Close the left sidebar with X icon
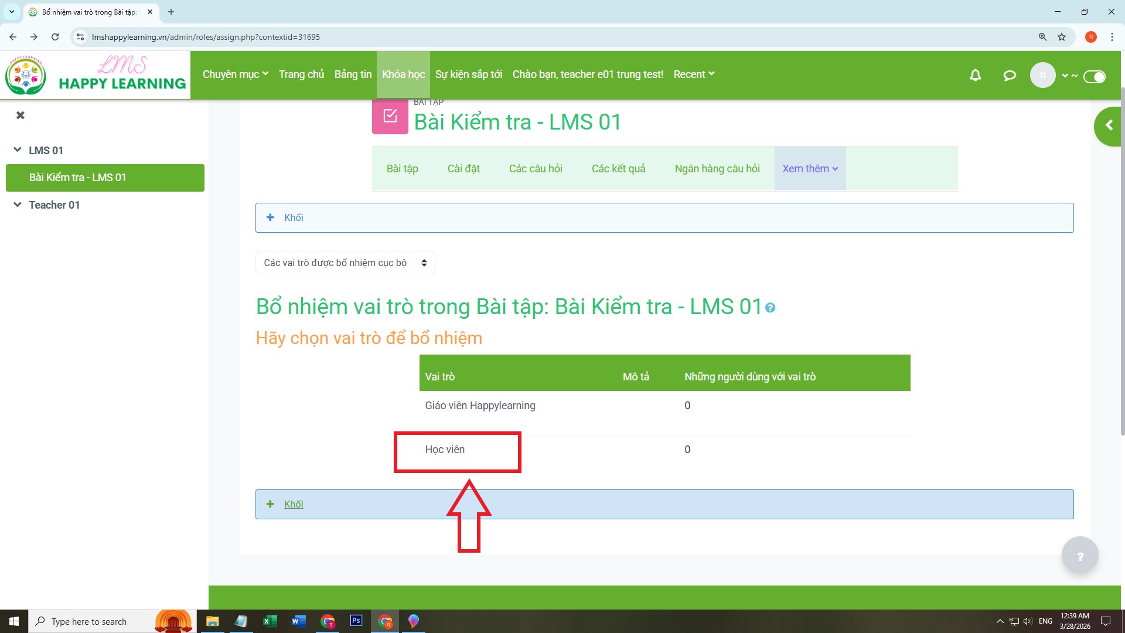The image size is (1125, 633). tap(21, 115)
